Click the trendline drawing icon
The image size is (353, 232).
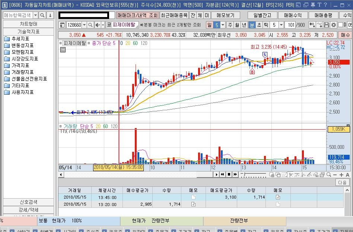(x=297, y=174)
